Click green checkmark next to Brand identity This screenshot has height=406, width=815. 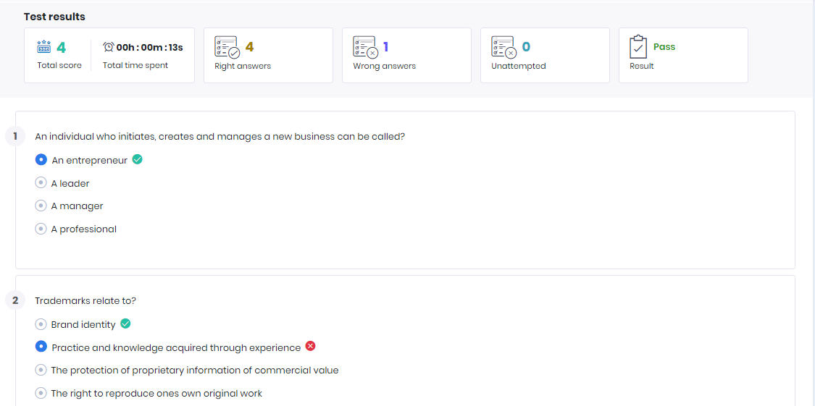click(125, 323)
